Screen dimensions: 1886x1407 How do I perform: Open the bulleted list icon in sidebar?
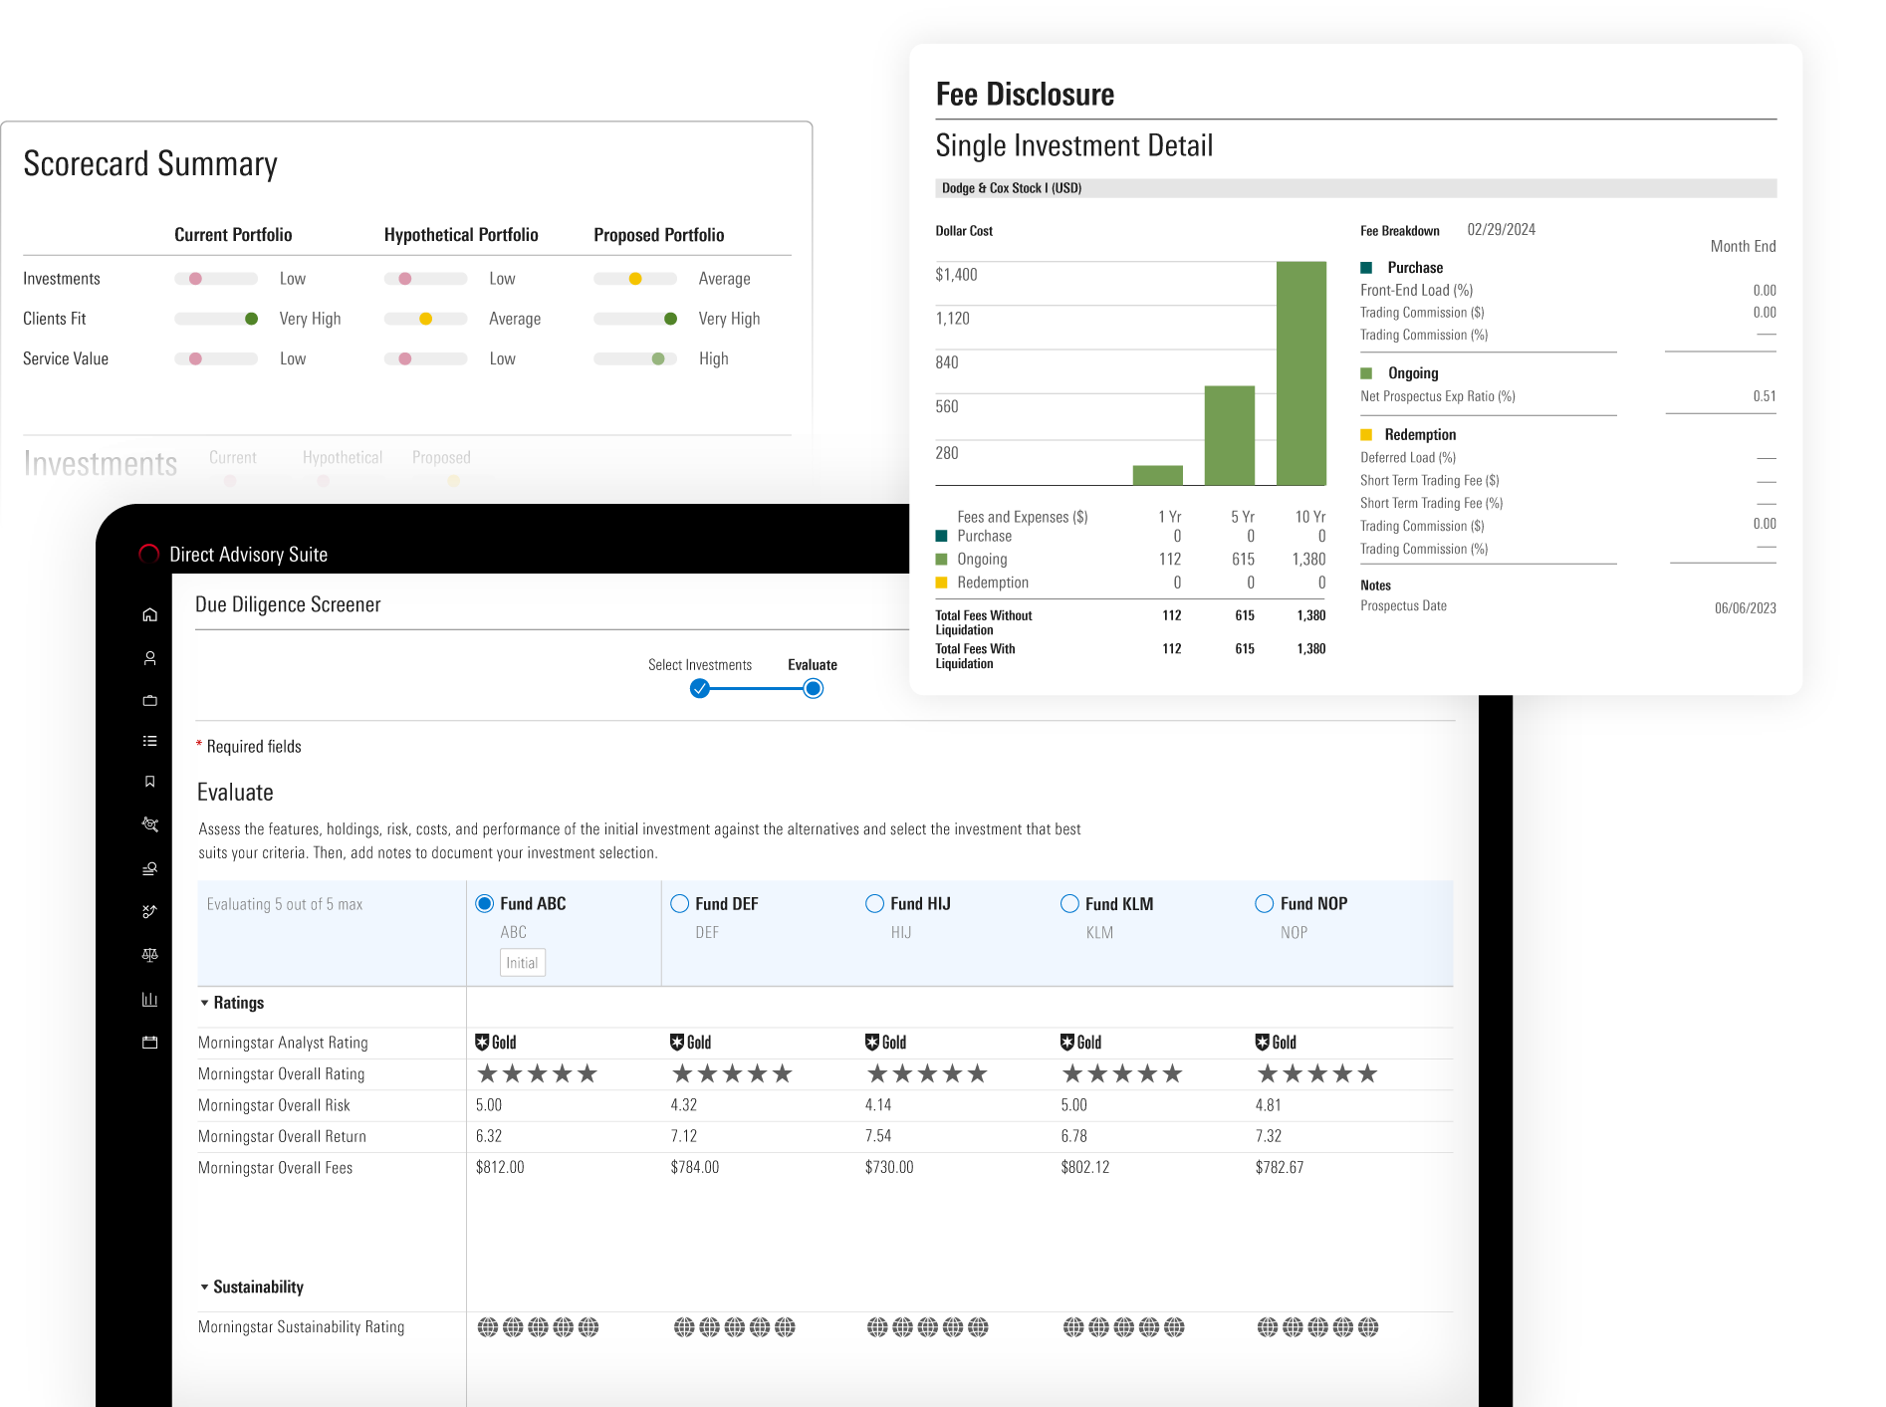(x=149, y=741)
